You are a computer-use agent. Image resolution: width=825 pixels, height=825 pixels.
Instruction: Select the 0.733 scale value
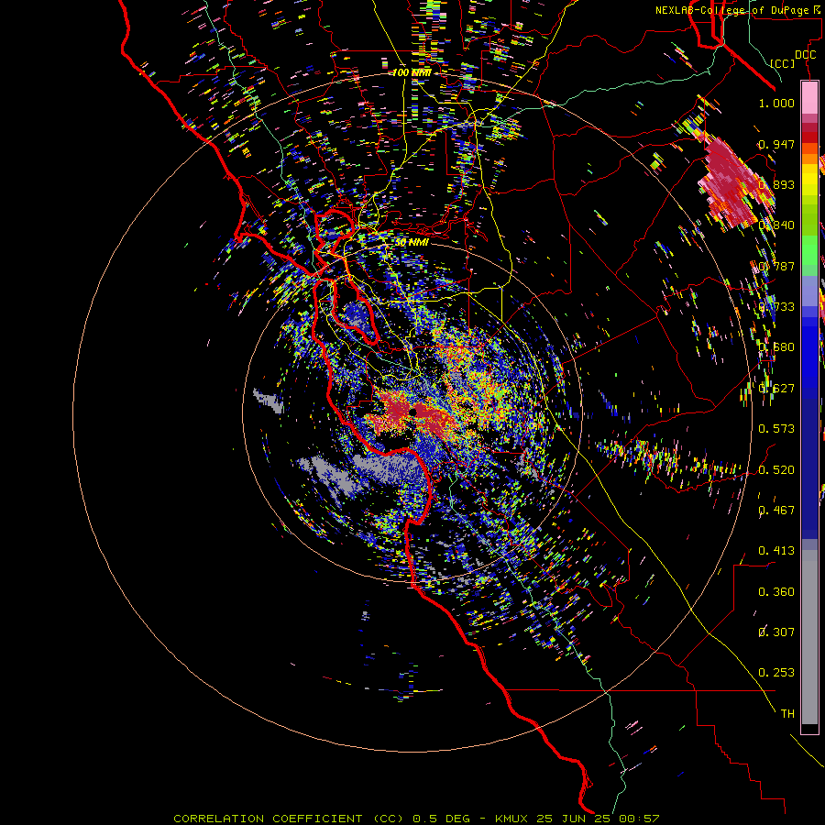pos(776,307)
